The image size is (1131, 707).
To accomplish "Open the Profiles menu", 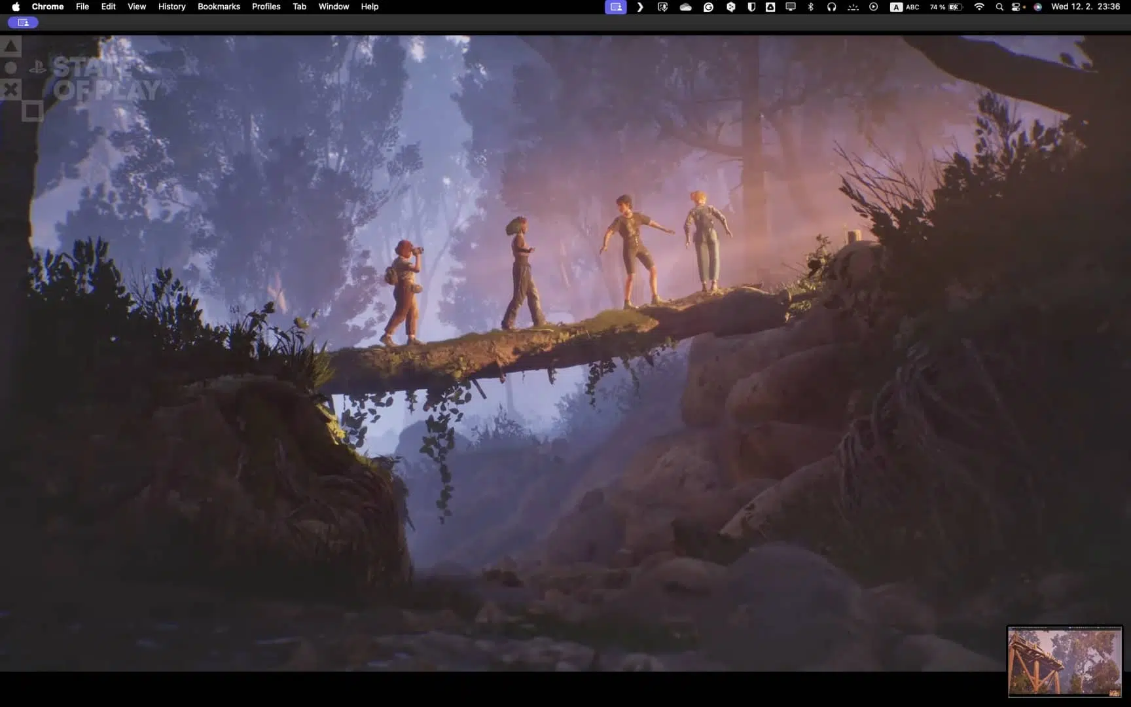I will click(266, 7).
